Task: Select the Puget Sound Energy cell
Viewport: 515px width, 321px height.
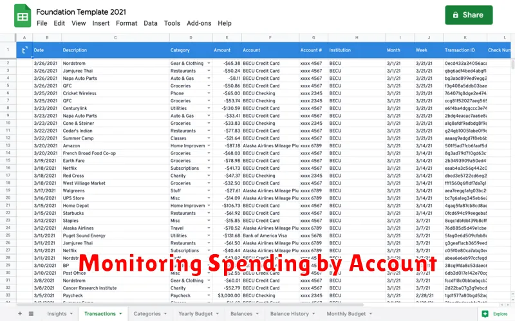Action: [x=115, y=235]
